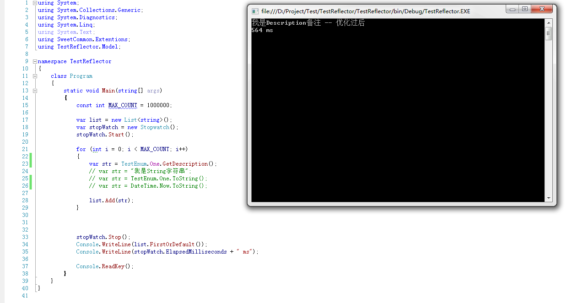
Task: Click the console scrollbar up arrow
Action: click(548, 22)
